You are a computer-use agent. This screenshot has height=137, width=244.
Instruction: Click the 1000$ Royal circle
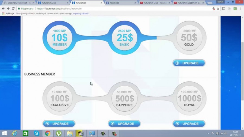tap(190, 98)
